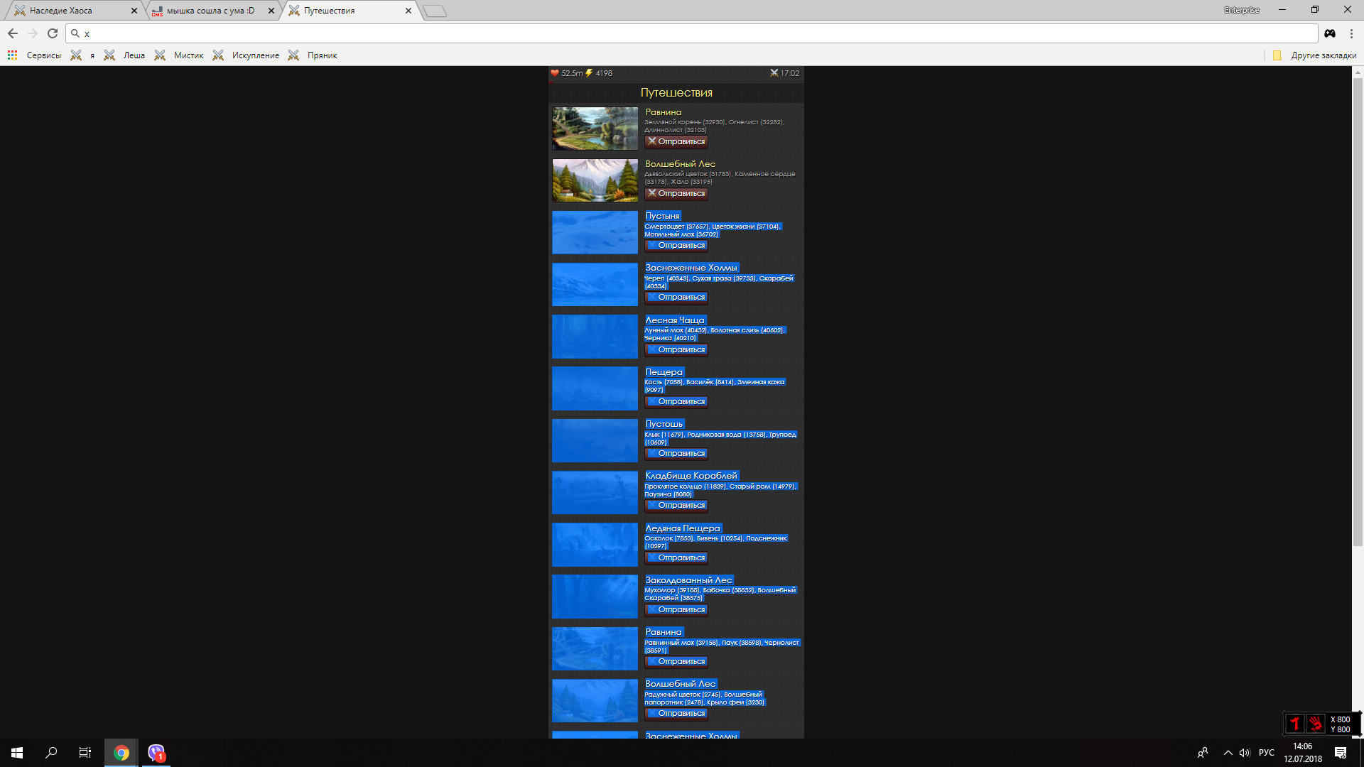
Task: Click the browser back arrow
Action: point(13,33)
